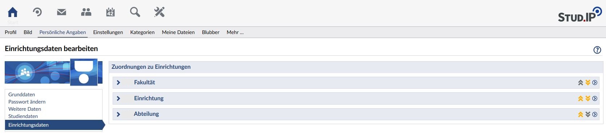606x135 pixels.
Task: Open the community people icon
Action: pyautogui.click(x=86, y=12)
